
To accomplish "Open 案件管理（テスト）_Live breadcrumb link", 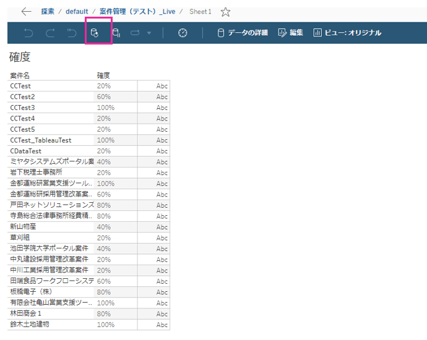I will click(x=137, y=12).
